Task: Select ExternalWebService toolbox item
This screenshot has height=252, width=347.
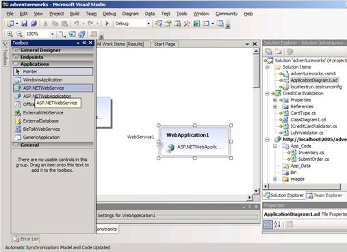Action: pyautogui.click(x=53, y=112)
